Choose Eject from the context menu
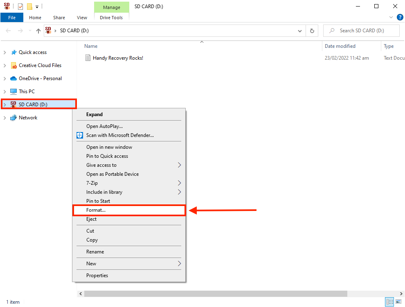This screenshot has width=405, height=307. (129, 219)
